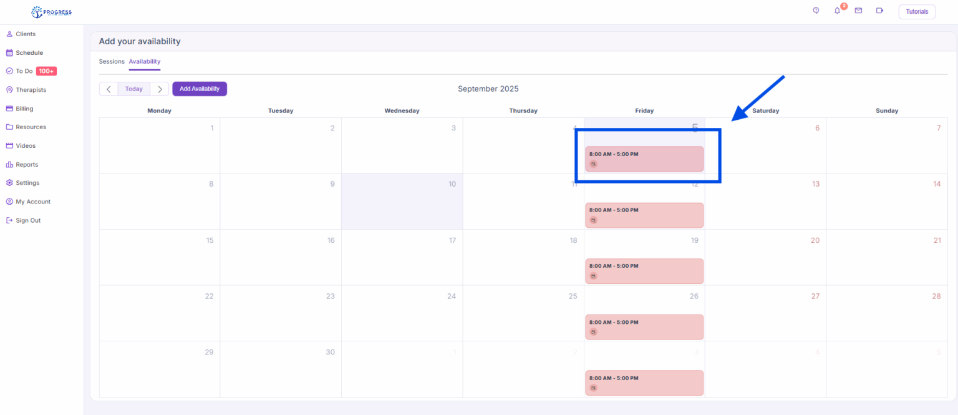
Task: Click the Add Availability button
Action: [200, 89]
